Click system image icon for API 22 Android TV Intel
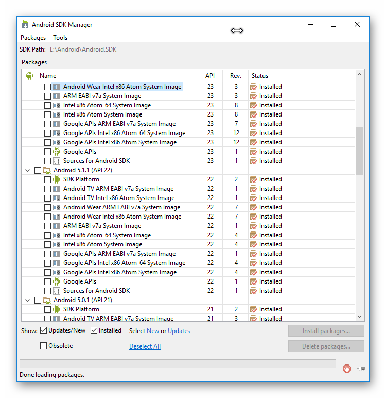386x398 pixels. click(x=57, y=198)
